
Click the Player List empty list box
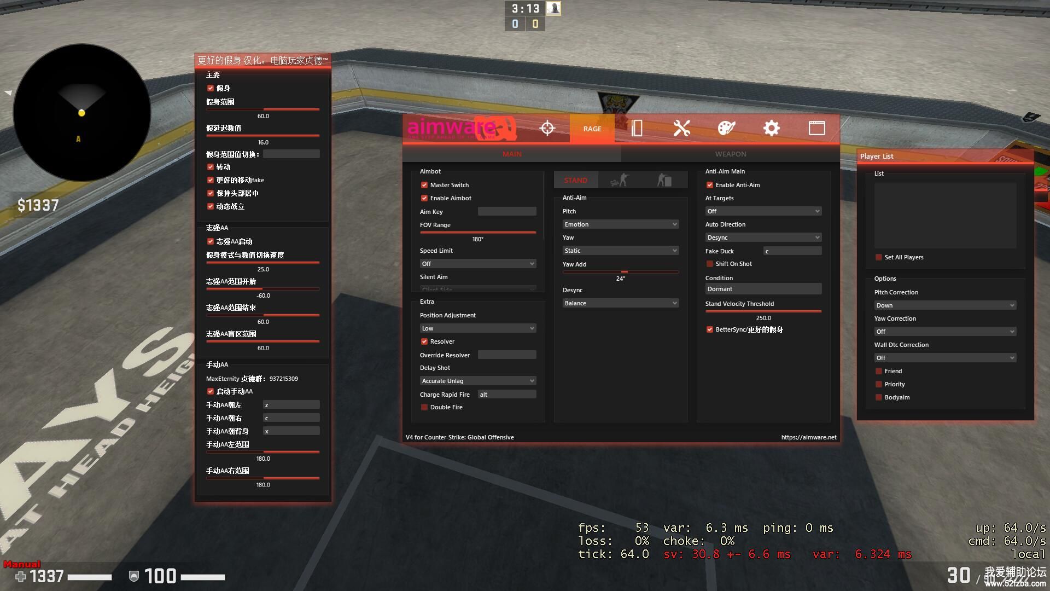click(x=945, y=216)
